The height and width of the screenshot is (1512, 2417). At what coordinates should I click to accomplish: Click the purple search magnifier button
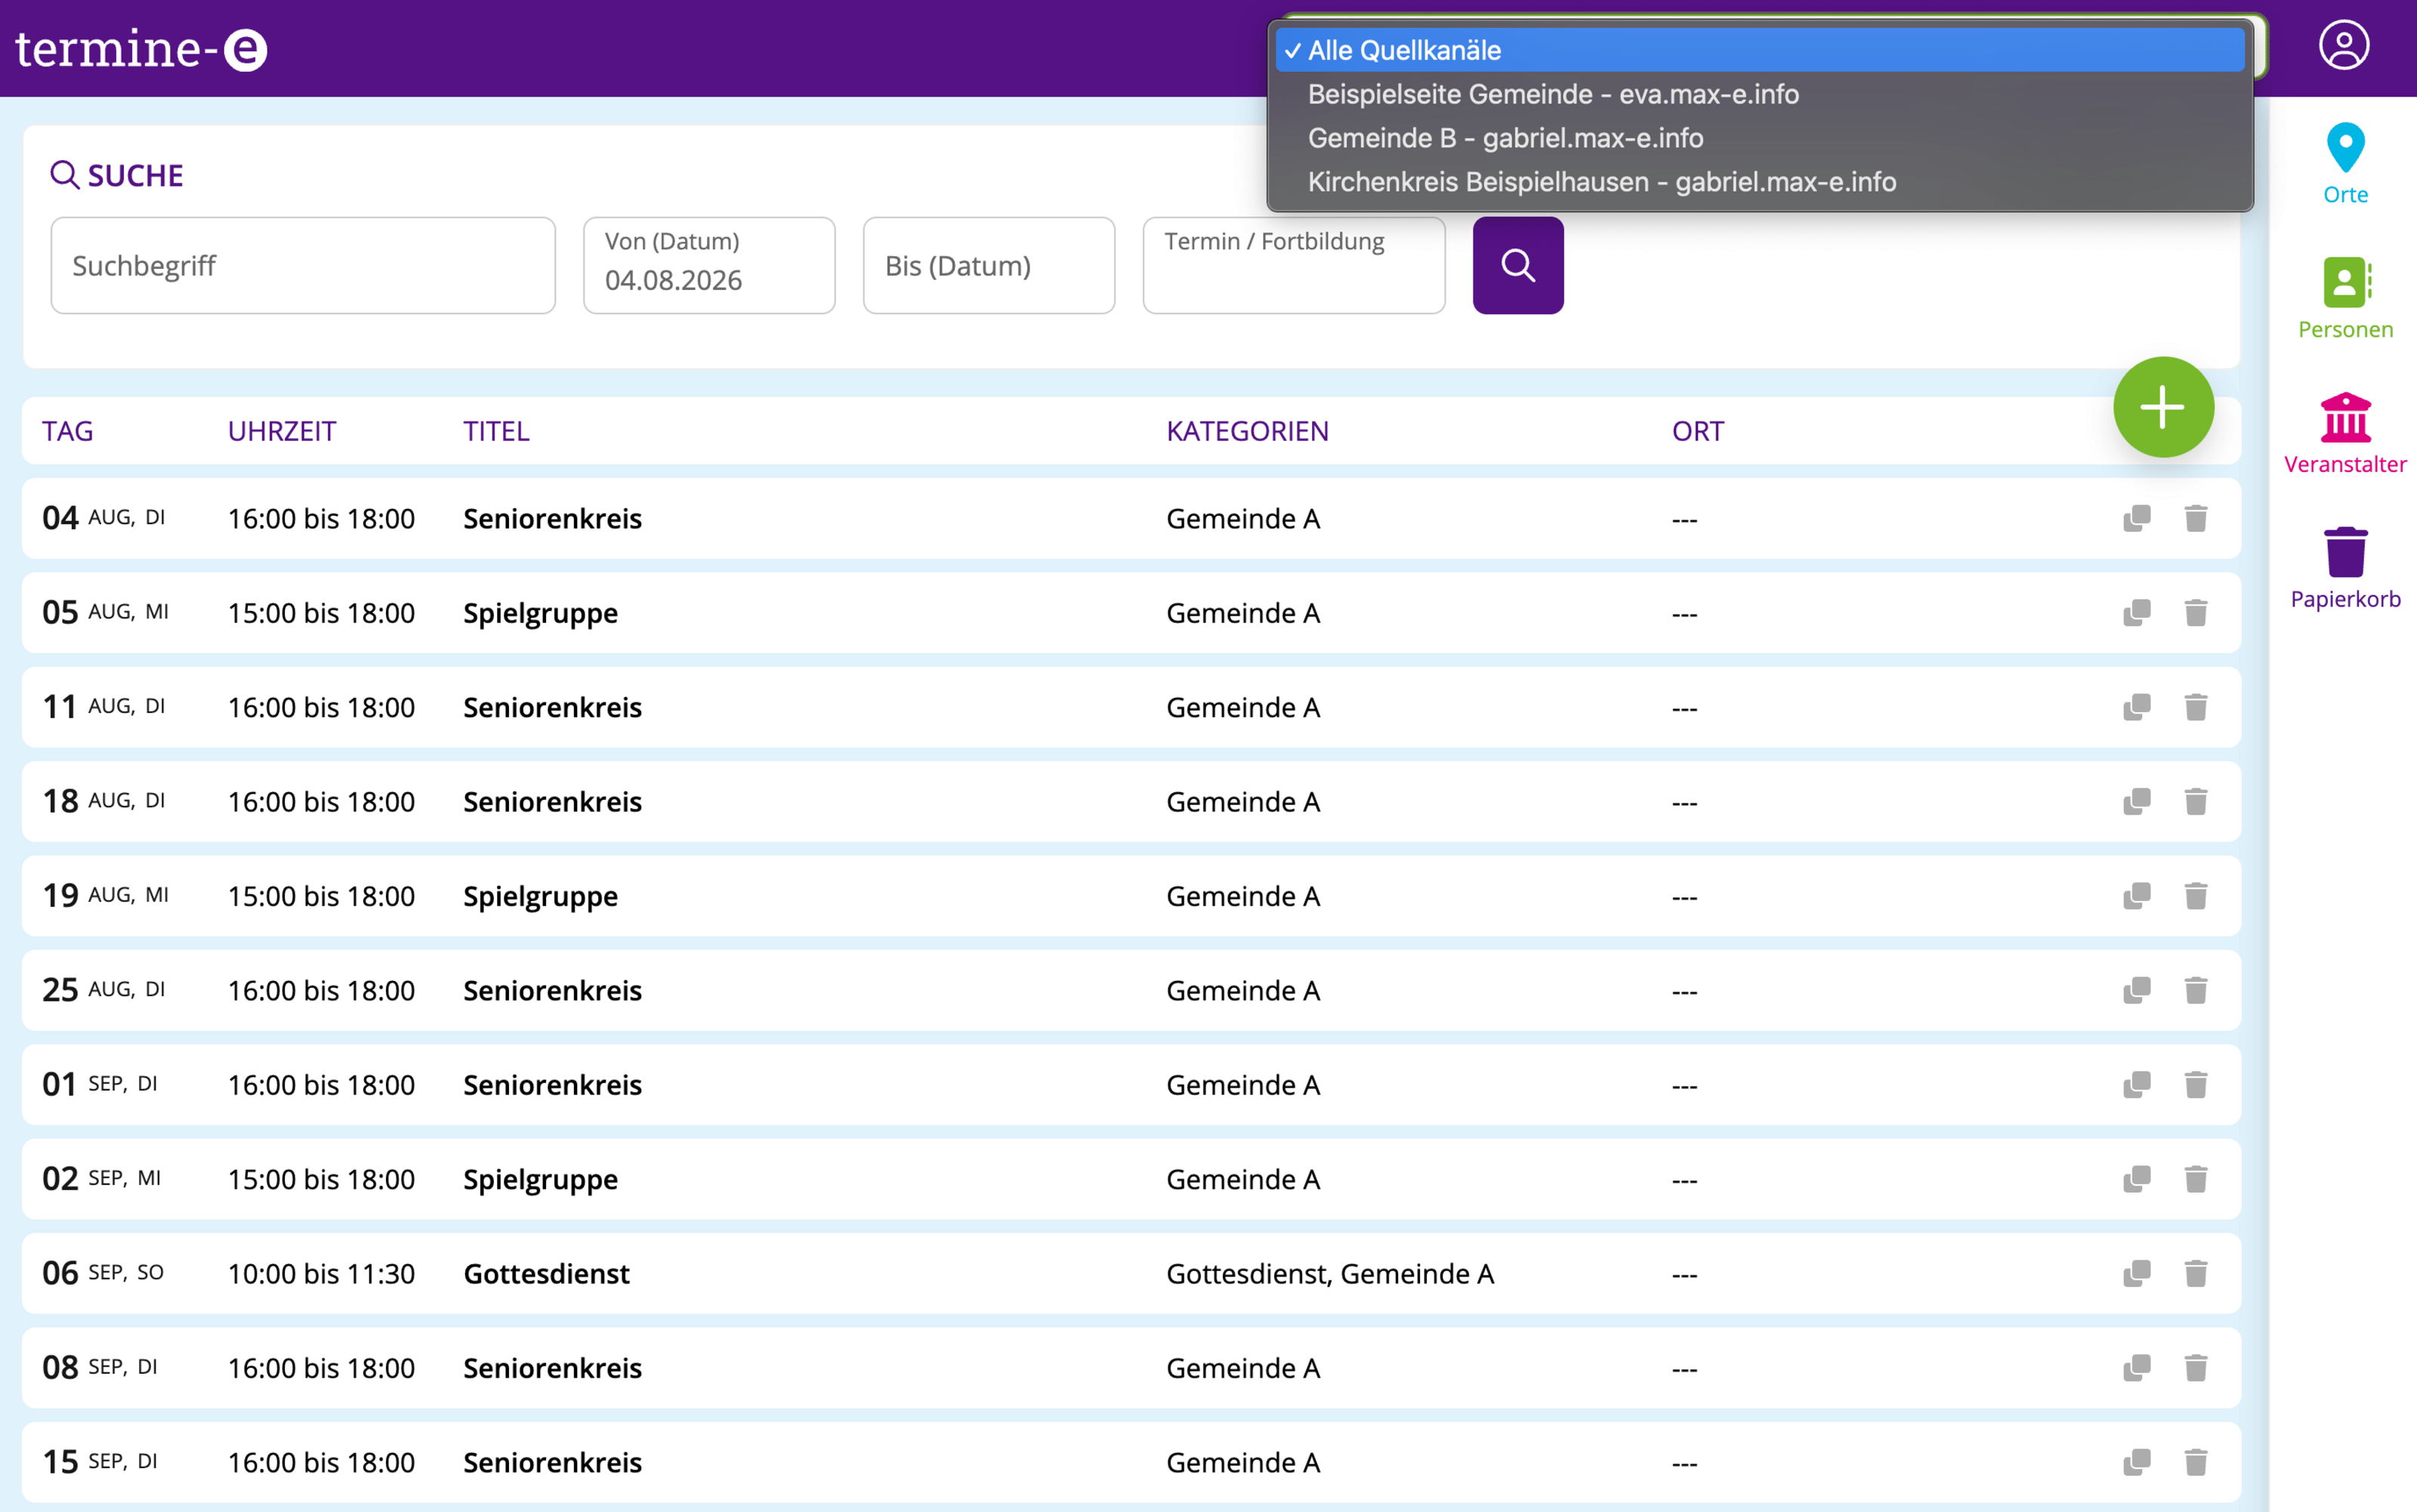coord(1518,265)
